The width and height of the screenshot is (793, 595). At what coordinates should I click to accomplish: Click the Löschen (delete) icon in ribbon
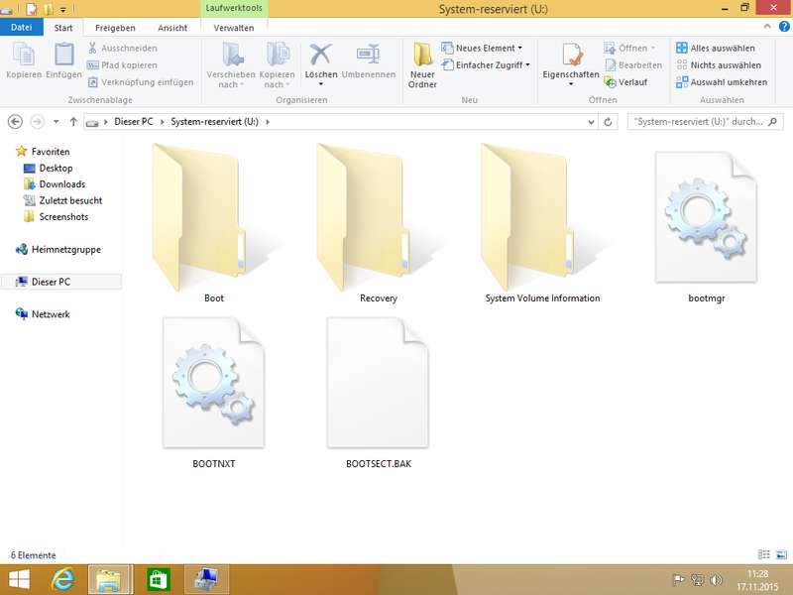tap(320, 58)
